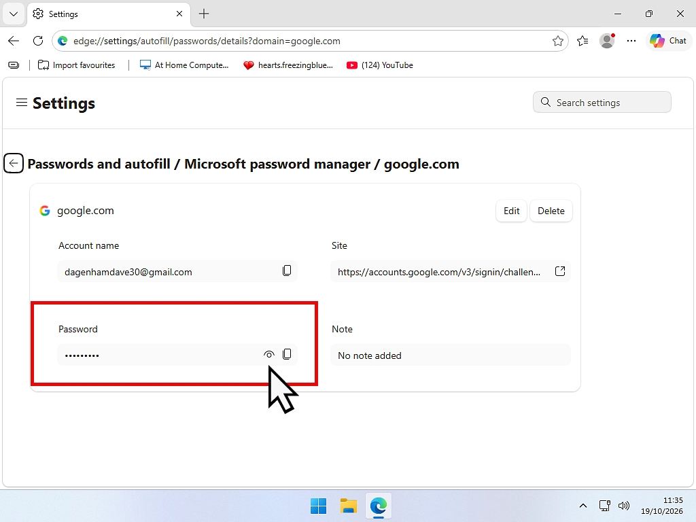Click the account name email text
Screen dimensions: 696x522
click(x=128, y=272)
